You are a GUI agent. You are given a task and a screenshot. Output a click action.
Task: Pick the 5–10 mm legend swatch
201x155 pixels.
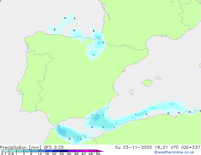tap(35, 151)
